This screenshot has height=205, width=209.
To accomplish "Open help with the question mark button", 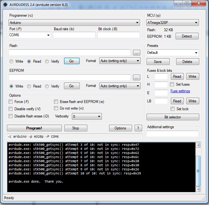I will pos(138,128).
